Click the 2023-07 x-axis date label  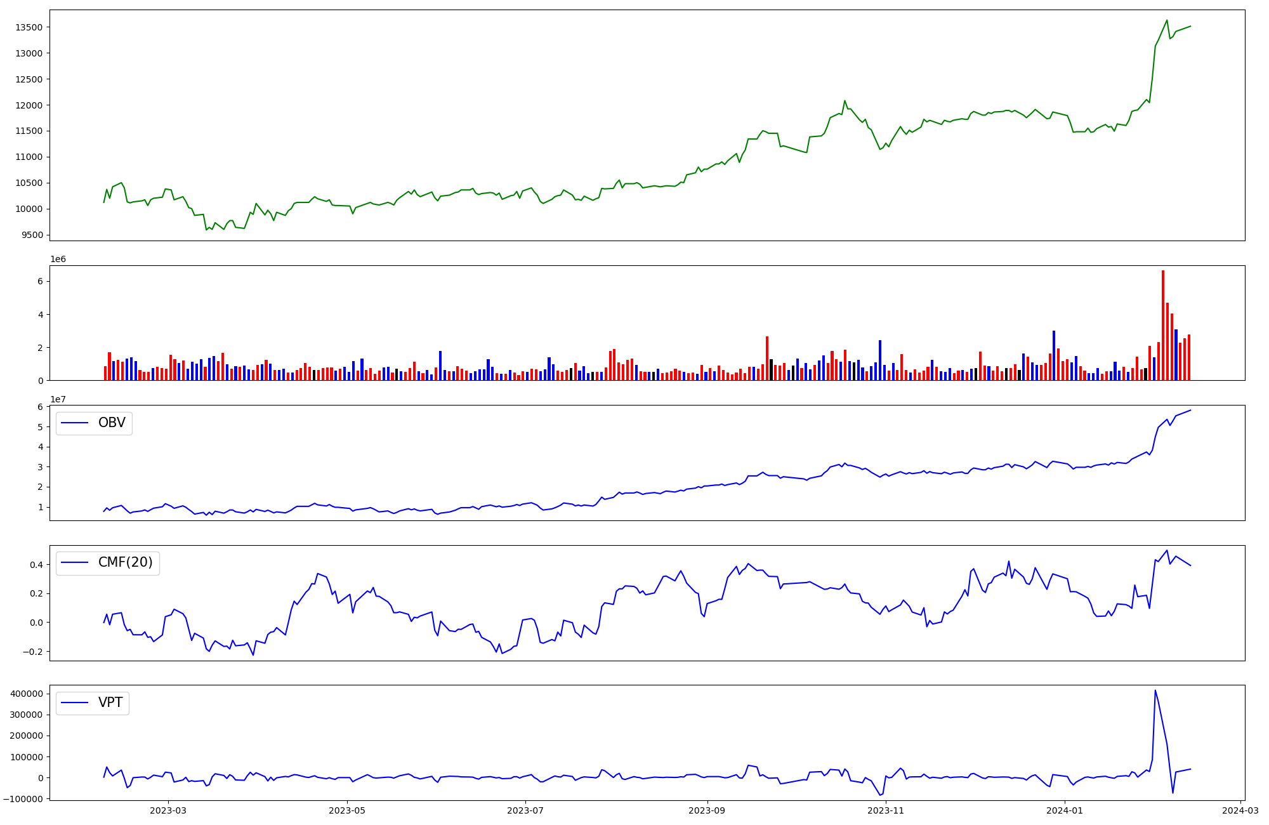[x=525, y=810]
